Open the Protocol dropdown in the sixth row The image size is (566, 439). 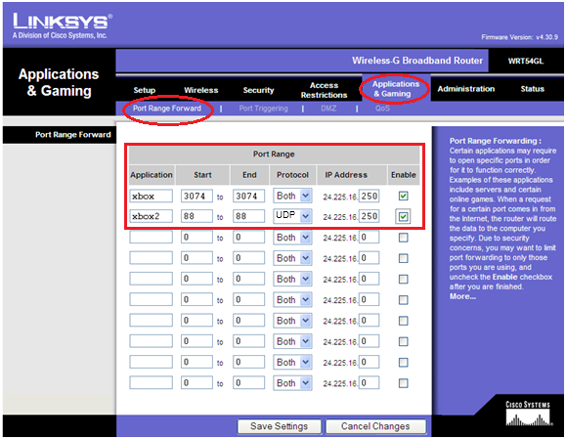click(x=292, y=300)
